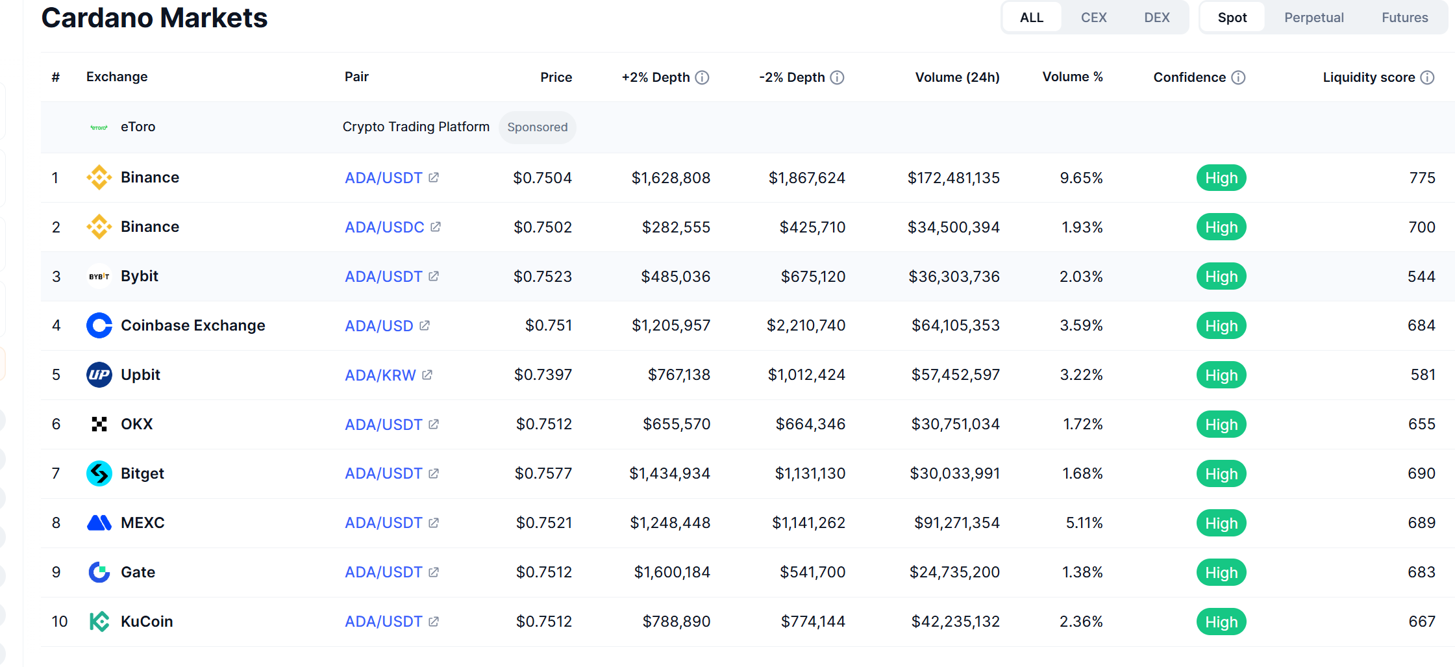Click the MEXC logo icon

(99, 523)
